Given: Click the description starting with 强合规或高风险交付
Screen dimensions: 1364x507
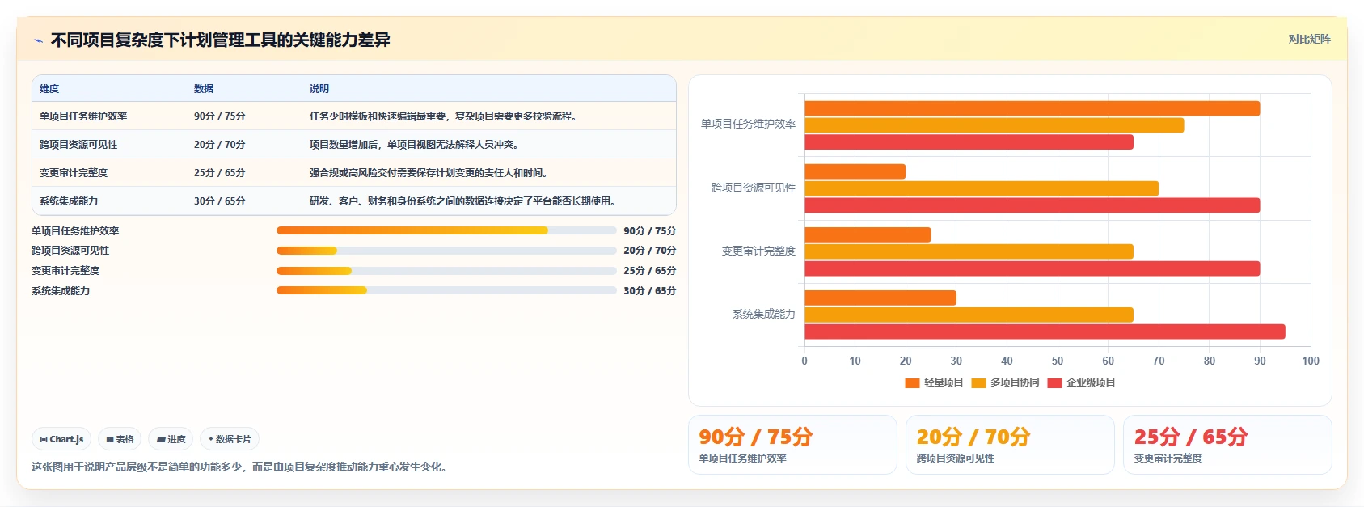Looking at the screenshot, I should tap(429, 173).
